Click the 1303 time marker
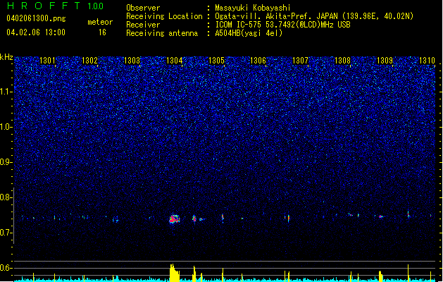This screenshot has width=443, height=282. pyautogui.click(x=132, y=61)
